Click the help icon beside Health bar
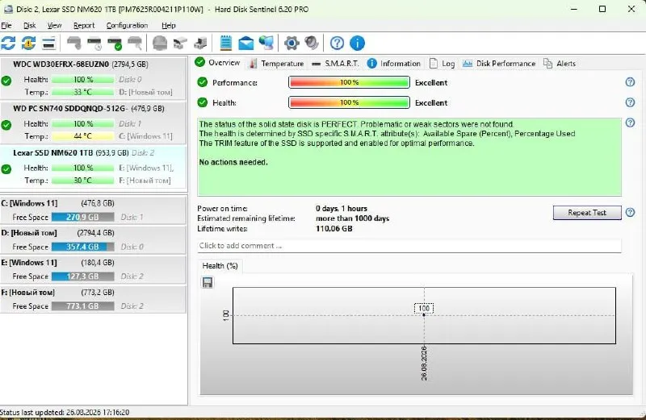Image resolution: width=646 pixels, height=420 pixels. click(x=630, y=102)
